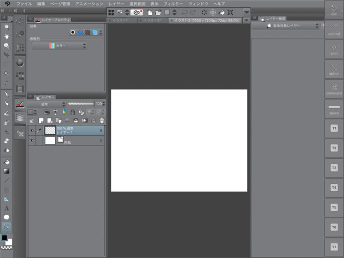Open the layer blending mode dropdown

point(46,104)
